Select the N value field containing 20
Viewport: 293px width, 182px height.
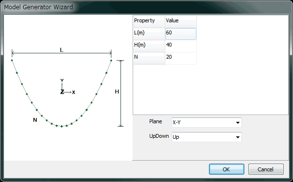point(181,58)
